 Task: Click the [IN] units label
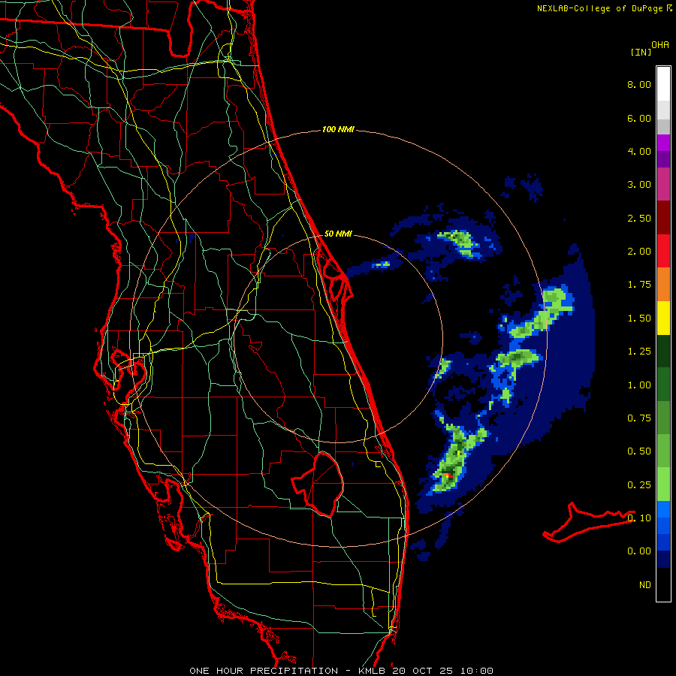coord(641,52)
